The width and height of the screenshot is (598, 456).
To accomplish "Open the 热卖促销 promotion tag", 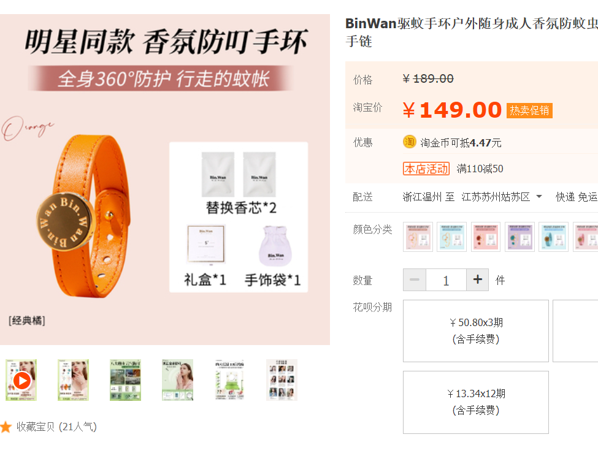I will [529, 110].
